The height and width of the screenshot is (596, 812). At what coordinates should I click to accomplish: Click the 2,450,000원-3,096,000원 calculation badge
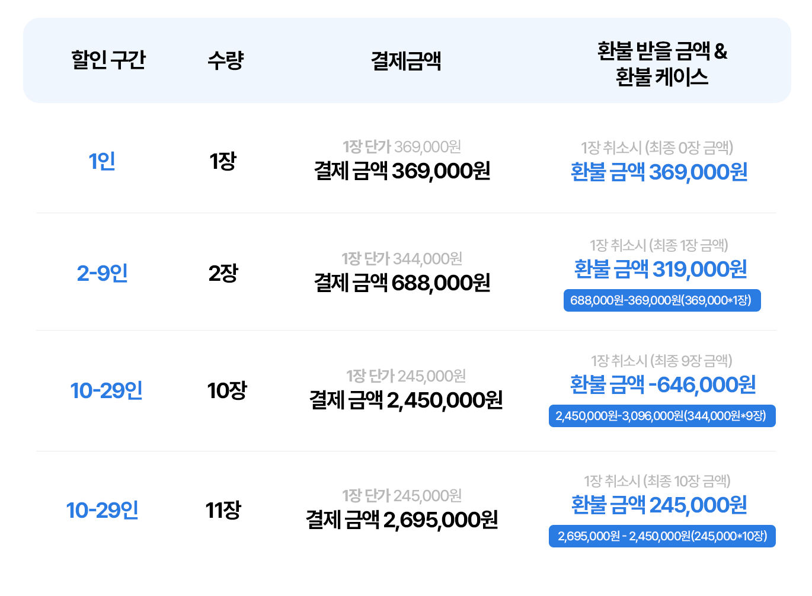(662, 416)
